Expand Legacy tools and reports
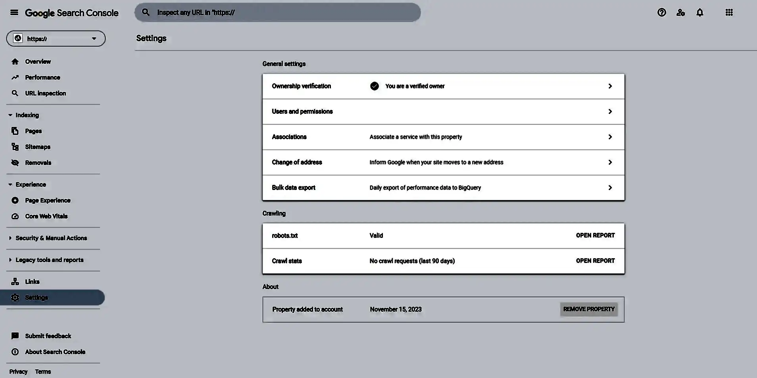 click(x=10, y=260)
